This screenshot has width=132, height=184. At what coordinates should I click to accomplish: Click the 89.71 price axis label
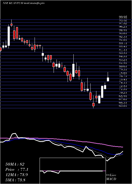123,43
